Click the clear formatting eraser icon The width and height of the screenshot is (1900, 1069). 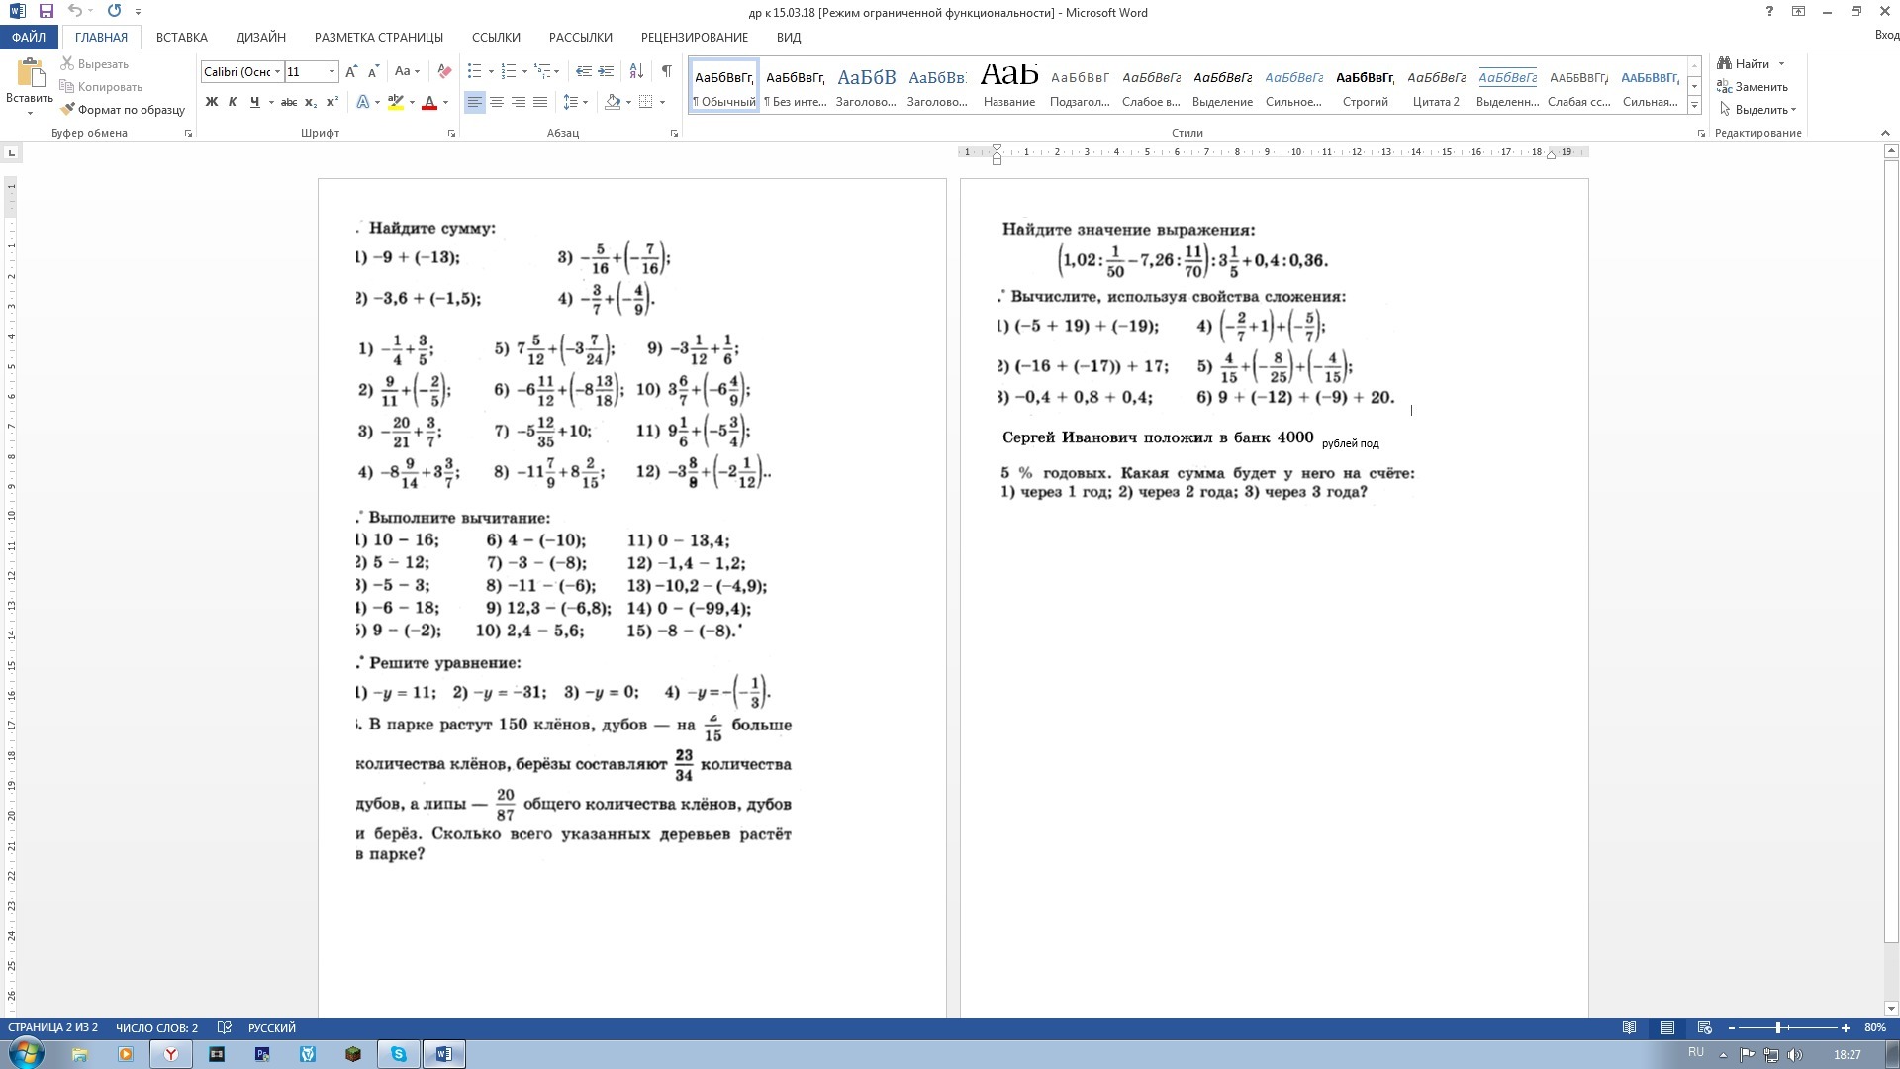444,71
